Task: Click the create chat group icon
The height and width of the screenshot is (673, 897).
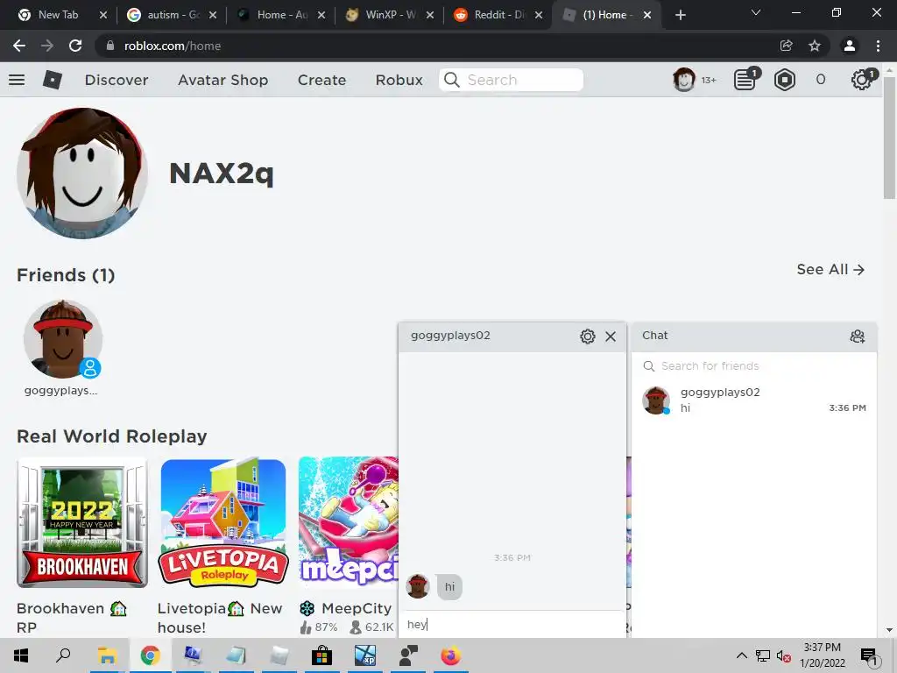Action: pyautogui.click(x=857, y=336)
